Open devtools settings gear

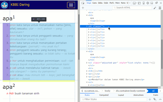click(x=148, y=3)
